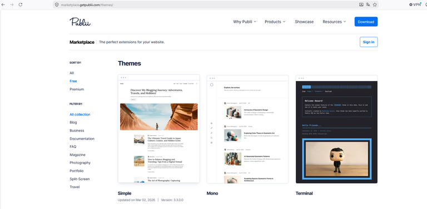The width and height of the screenshot is (427, 209).
Task: Open the Terminal theme preview thumbnail
Action: pos(336,129)
